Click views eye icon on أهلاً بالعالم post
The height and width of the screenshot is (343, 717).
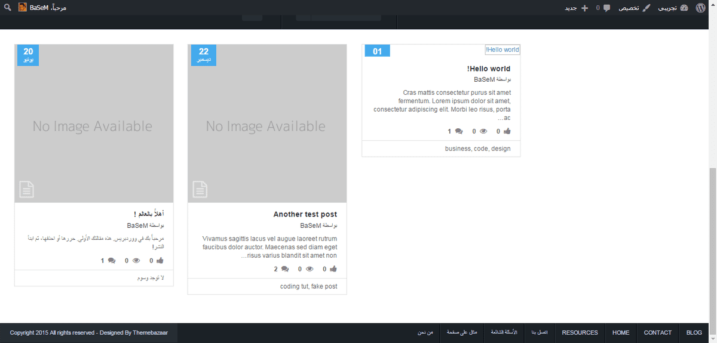click(136, 261)
